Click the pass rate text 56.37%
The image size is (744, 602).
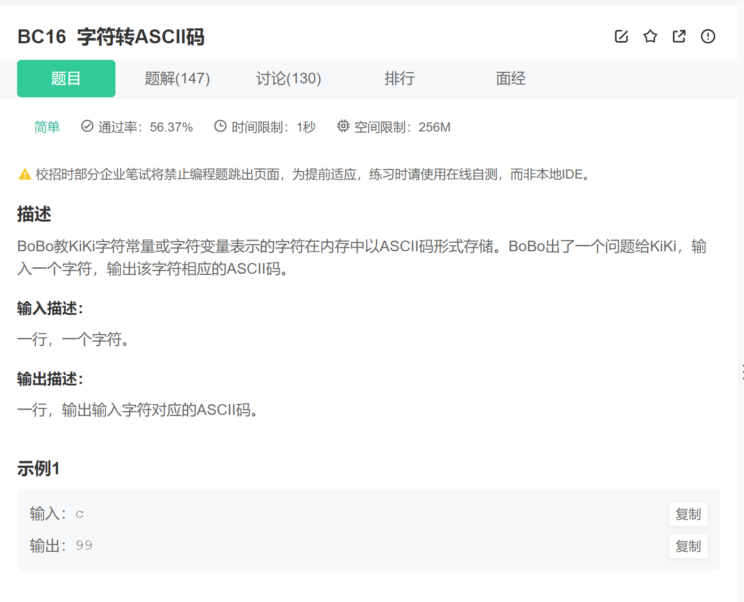coord(171,127)
